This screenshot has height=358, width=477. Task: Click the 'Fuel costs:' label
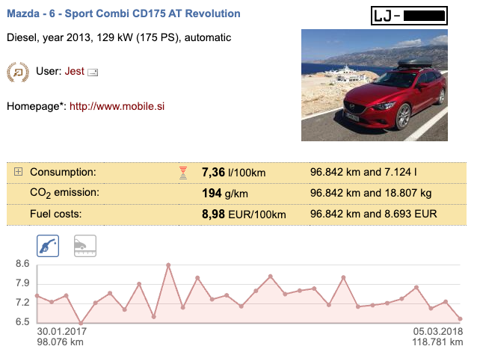tap(55, 214)
